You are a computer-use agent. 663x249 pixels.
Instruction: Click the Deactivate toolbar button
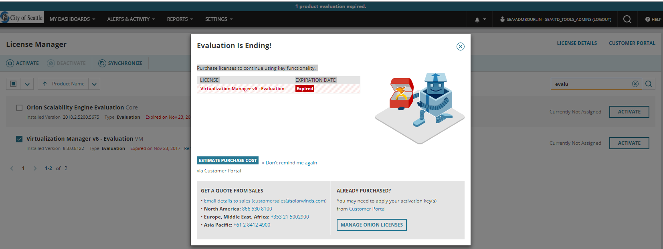(67, 63)
